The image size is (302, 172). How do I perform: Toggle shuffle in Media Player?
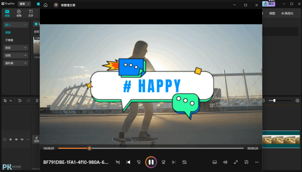click(x=118, y=162)
